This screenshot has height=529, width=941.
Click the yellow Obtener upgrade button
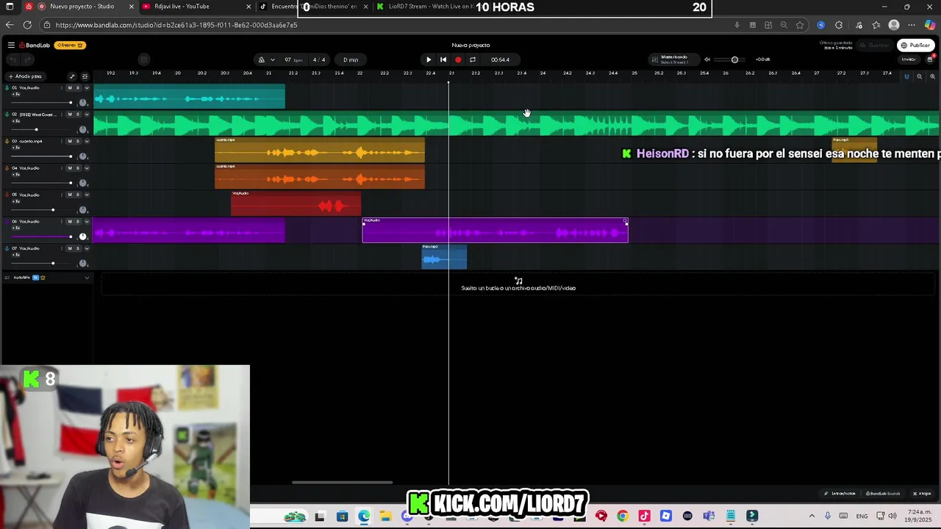(x=71, y=45)
